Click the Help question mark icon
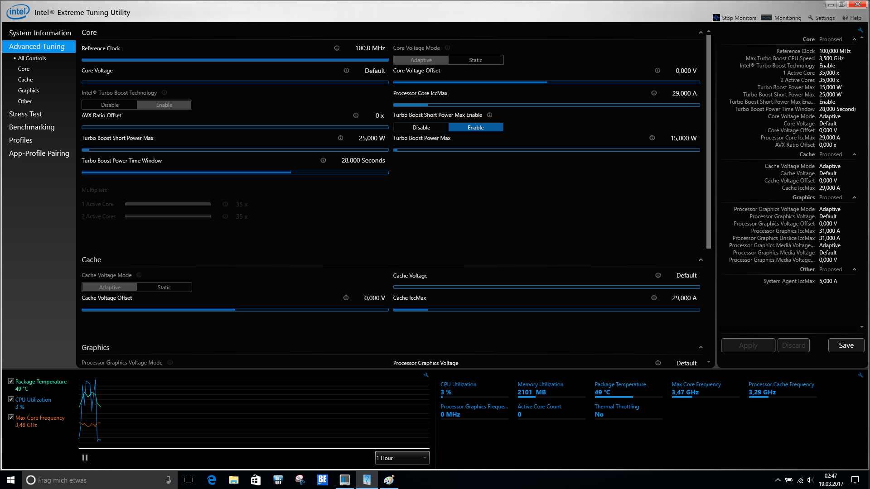Image resolution: width=870 pixels, height=489 pixels. (x=845, y=18)
